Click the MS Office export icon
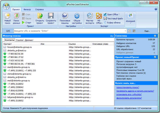This screenshot has width=160, height=113. (99, 16)
